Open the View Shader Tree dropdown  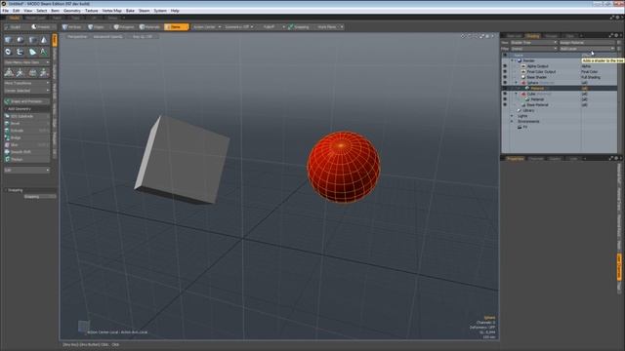[x=533, y=43]
